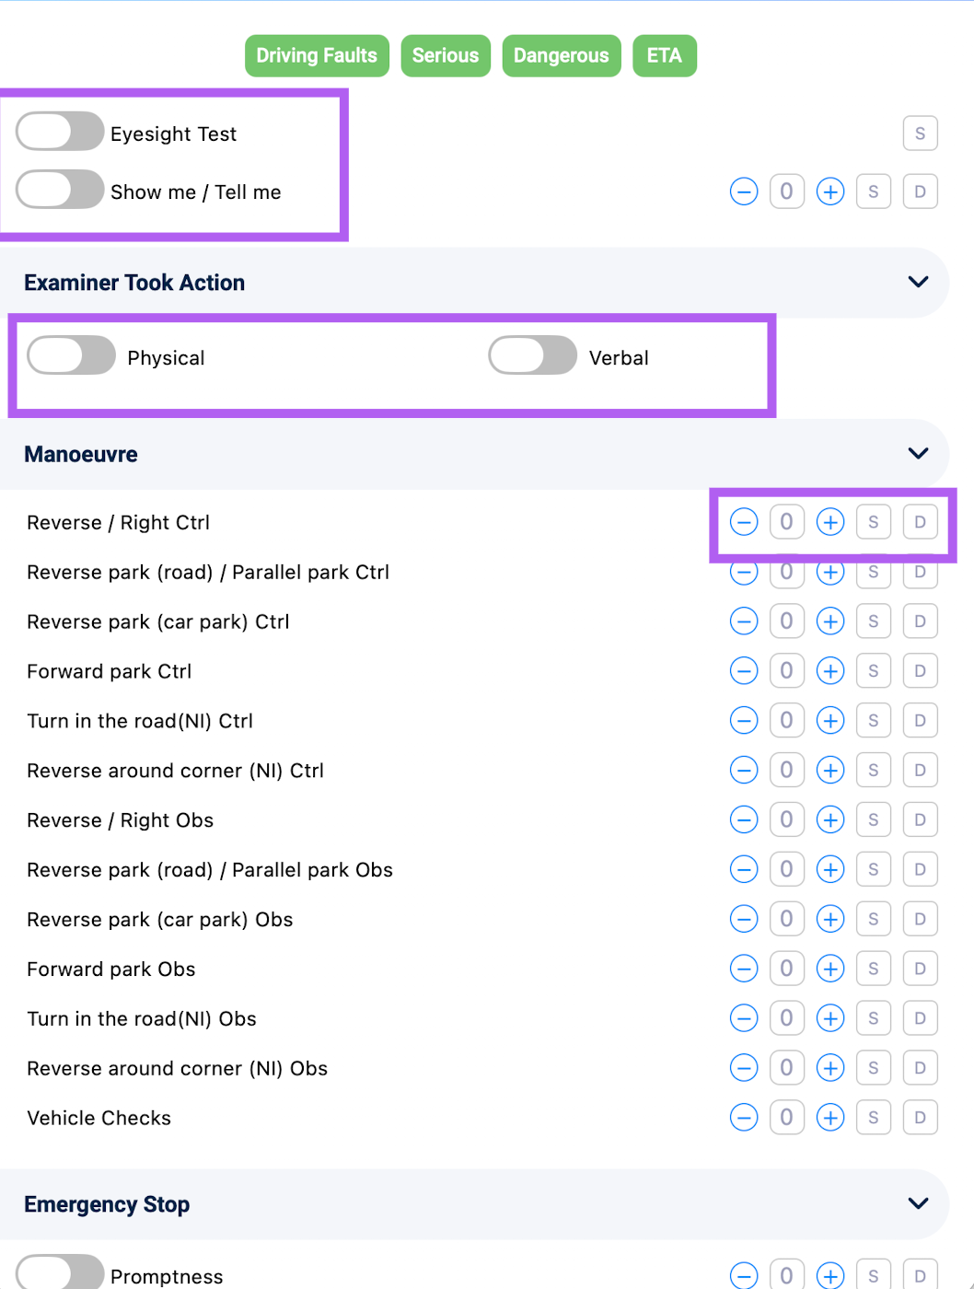Viewport: 974px width, 1289px height.
Task: Turn on the Promptness toggle
Action: tap(60, 1274)
